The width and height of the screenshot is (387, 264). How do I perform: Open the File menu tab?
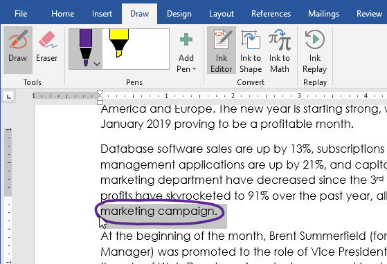click(21, 14)
